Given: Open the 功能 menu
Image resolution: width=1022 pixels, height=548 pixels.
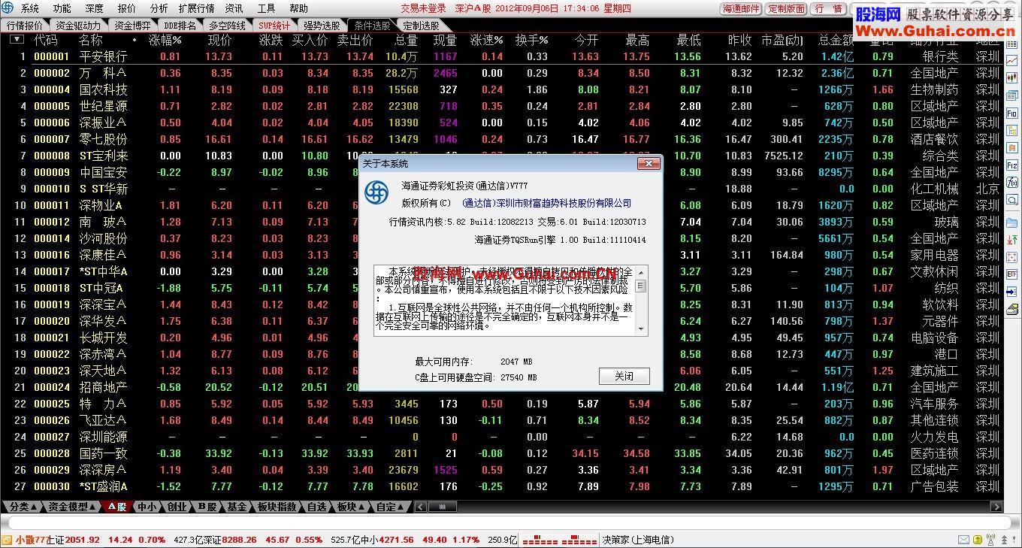Looking at the screenshot, I should (x=62, y=8).
